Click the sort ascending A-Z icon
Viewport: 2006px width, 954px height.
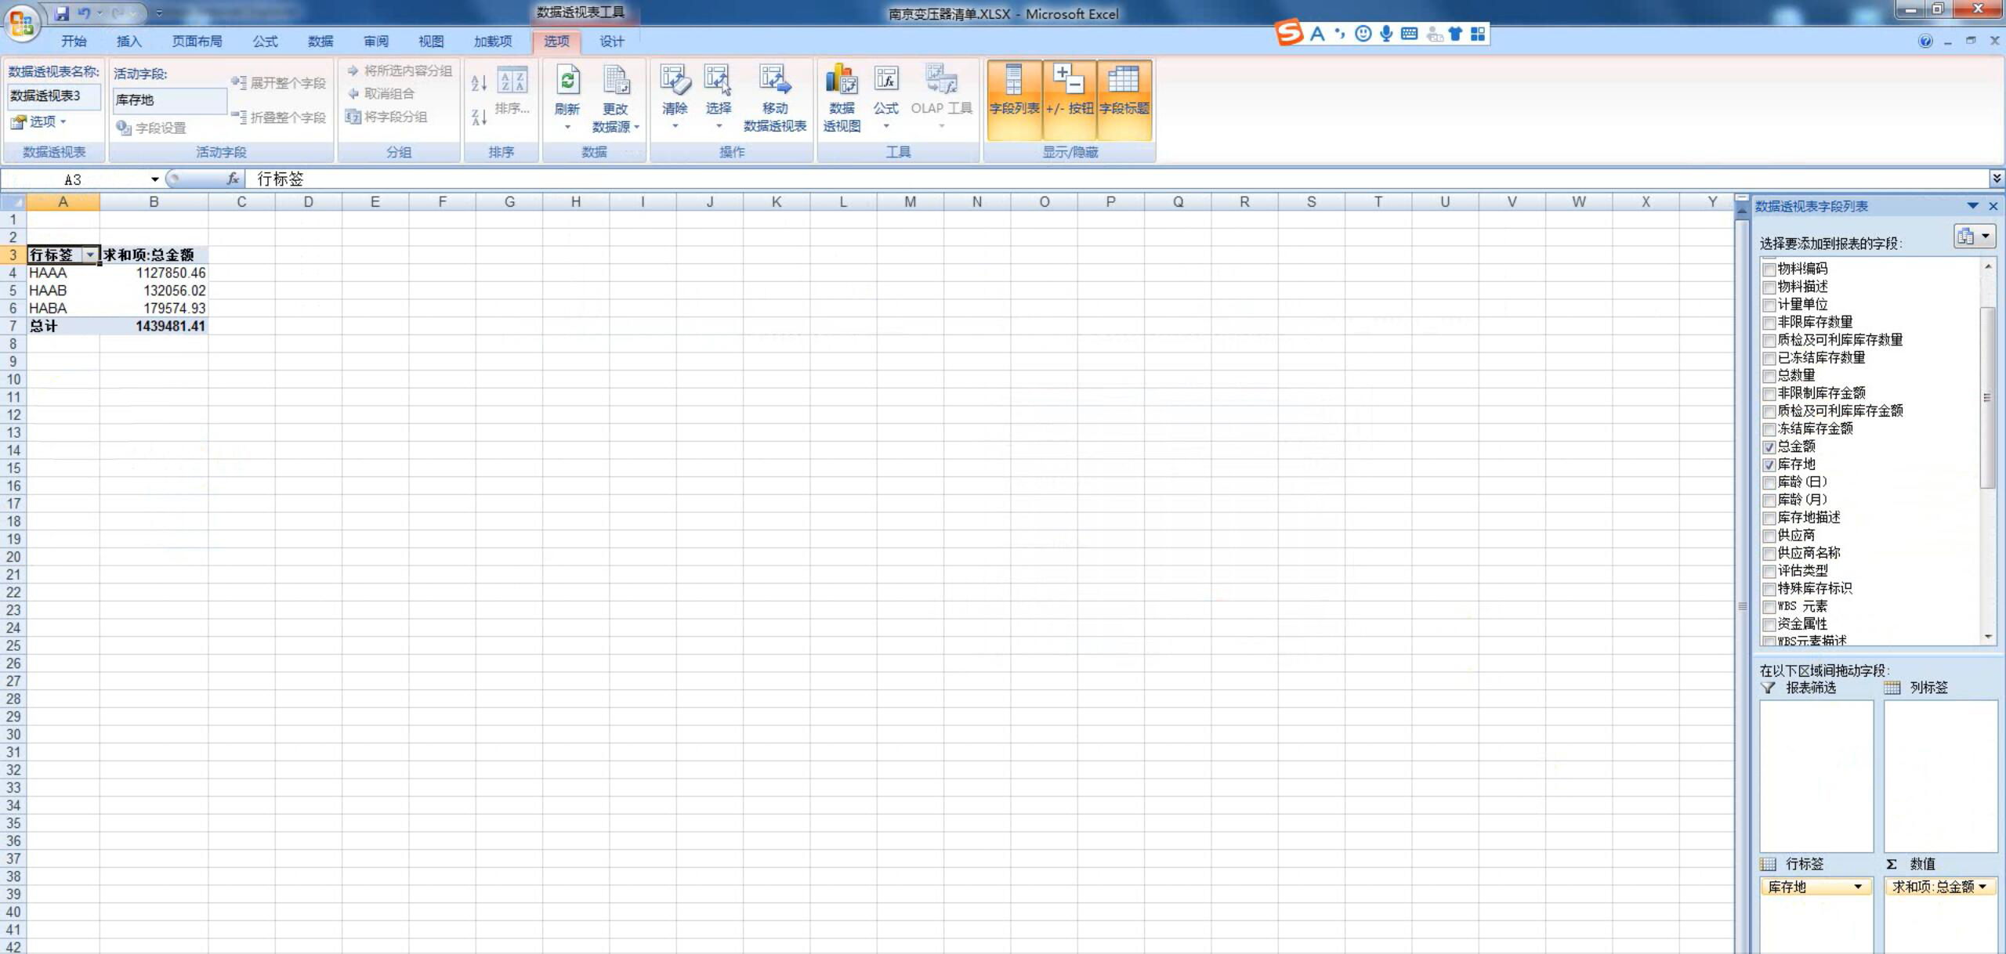(479, 83)
